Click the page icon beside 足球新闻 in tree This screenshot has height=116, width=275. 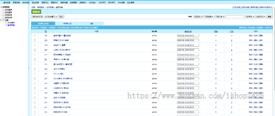tap(4, 15)
